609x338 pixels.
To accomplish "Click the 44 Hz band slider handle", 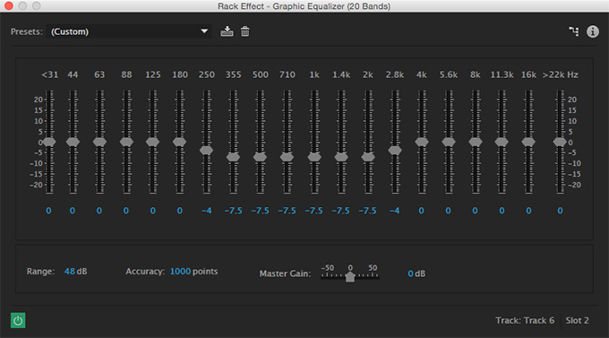I will (73, 142).
